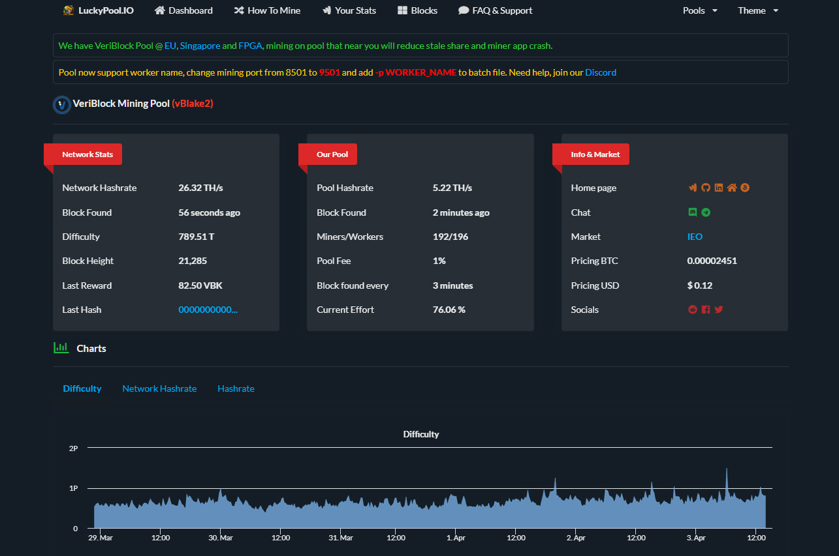Viewport: 839px width, 556px height.
Task: Open the Telegram icon in Chat row
Action: click(706, 212)
